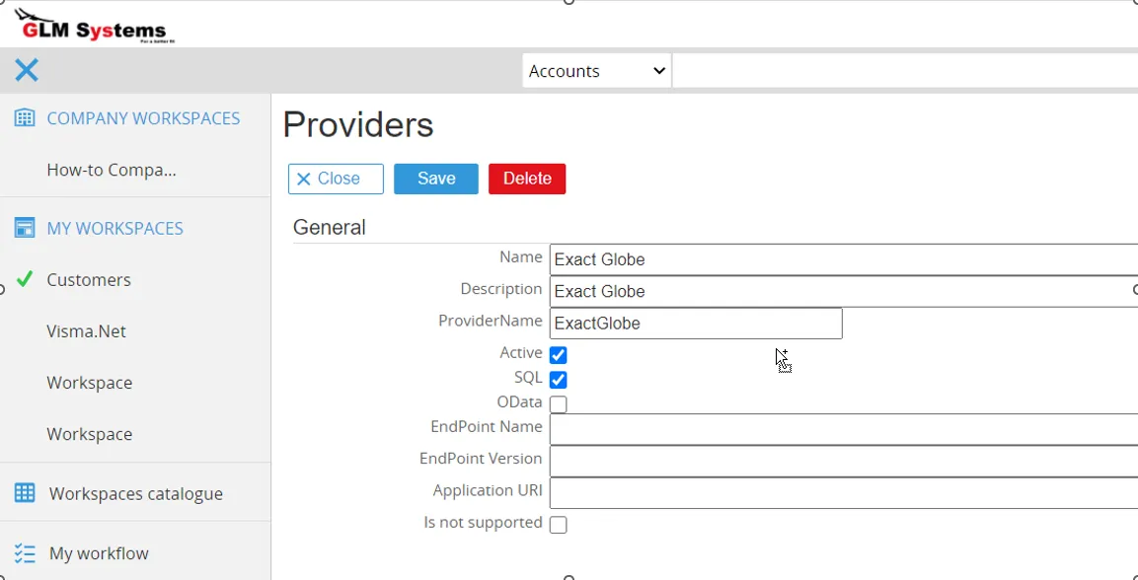Click the X icon inside the Close button
This screenshot has width=1138, height=580.
[x=306, y=179]
